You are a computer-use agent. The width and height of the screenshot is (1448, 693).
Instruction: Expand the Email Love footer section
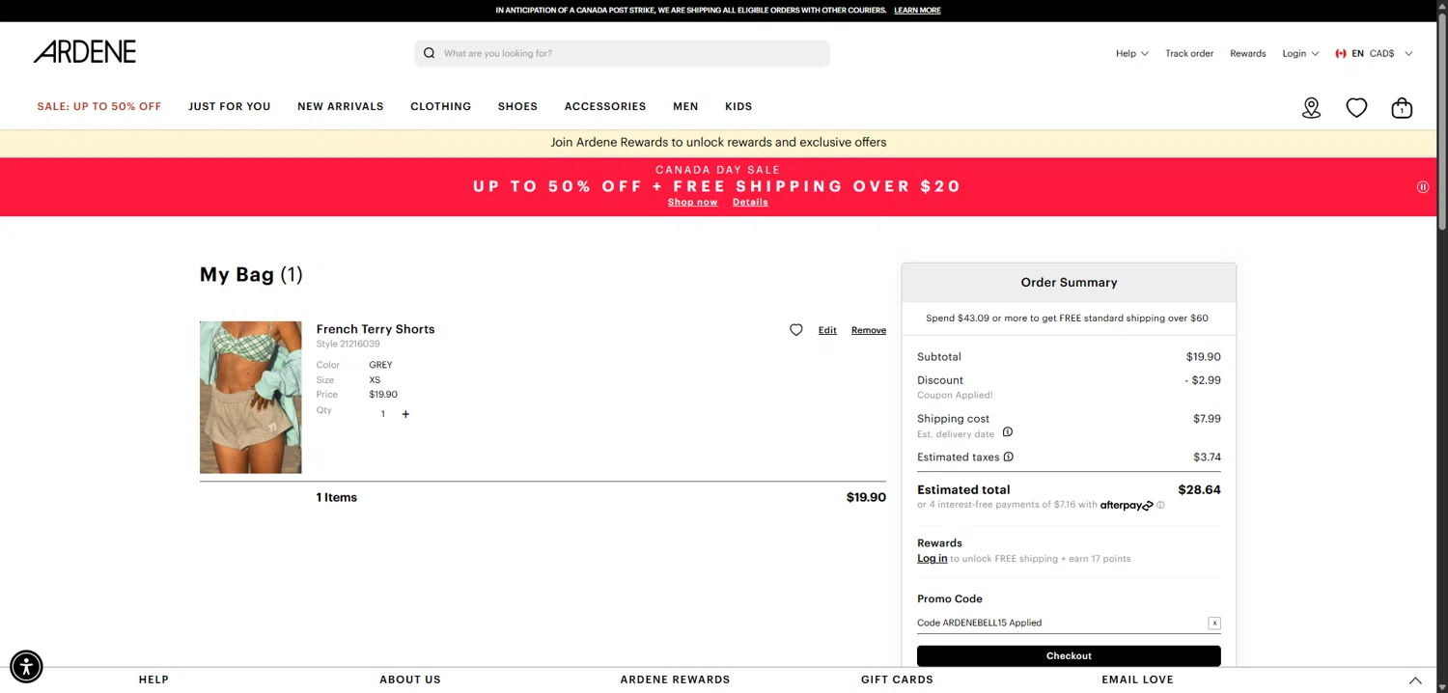tap(1137, 679)
